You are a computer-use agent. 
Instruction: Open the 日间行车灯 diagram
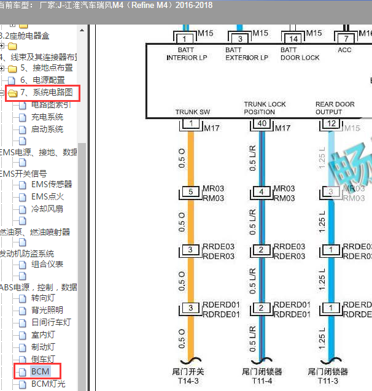[51, 322]
